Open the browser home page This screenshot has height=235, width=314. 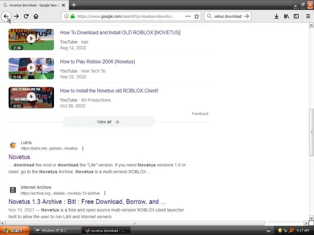point(36,16)
